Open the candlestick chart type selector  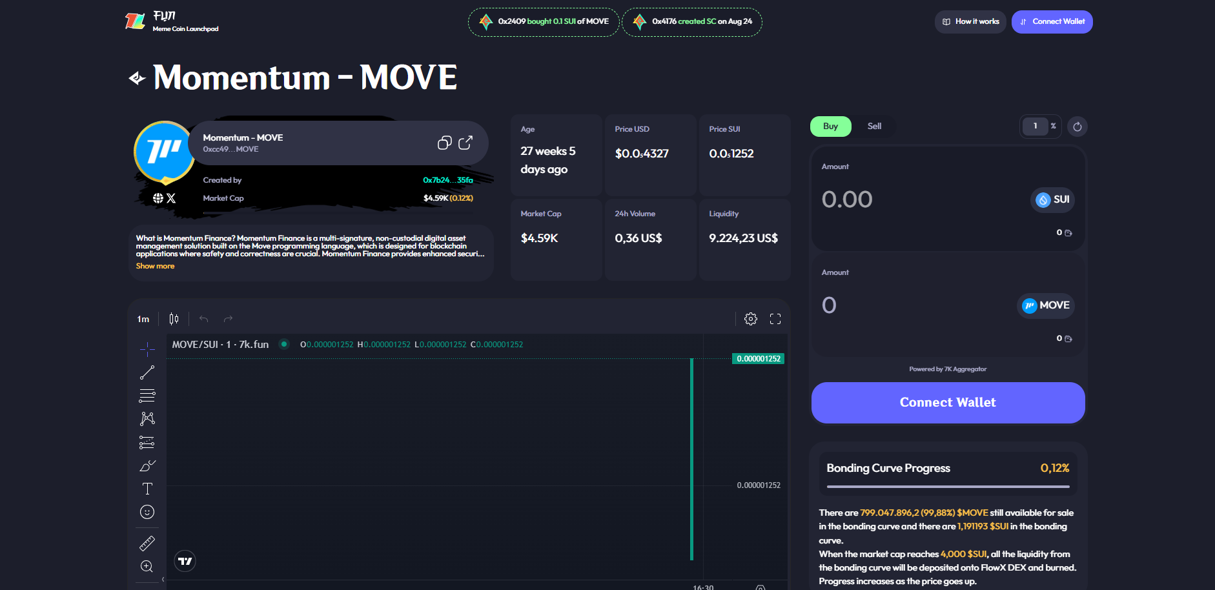[x=174, y=319]
